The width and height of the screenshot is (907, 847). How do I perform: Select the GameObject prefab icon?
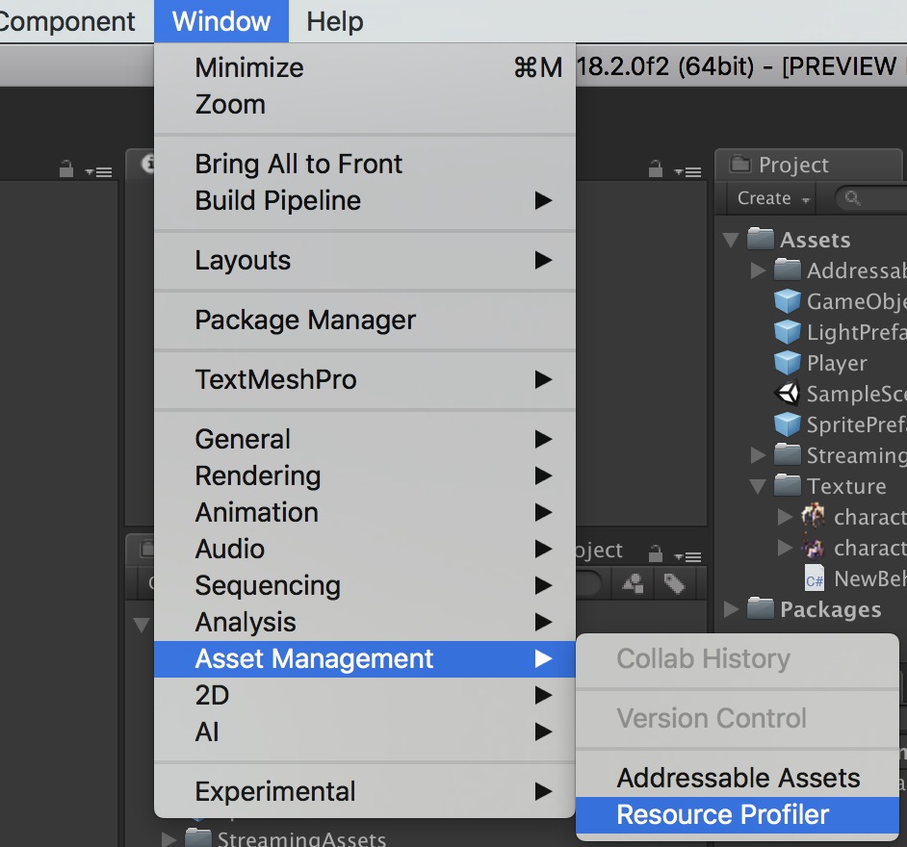788,301
